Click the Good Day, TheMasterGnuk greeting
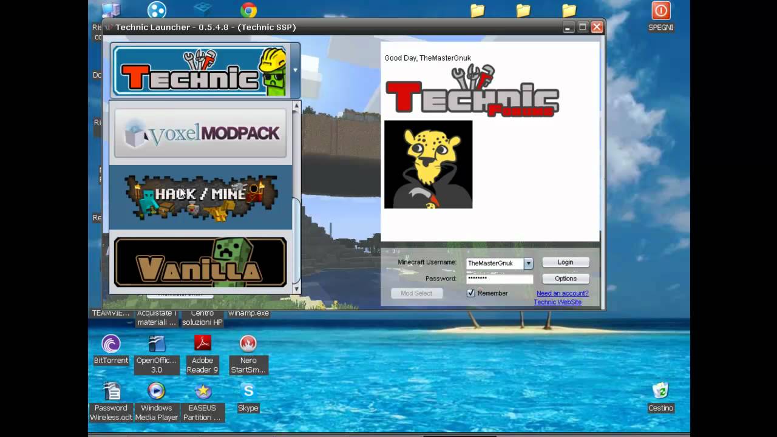 (427, 58)
